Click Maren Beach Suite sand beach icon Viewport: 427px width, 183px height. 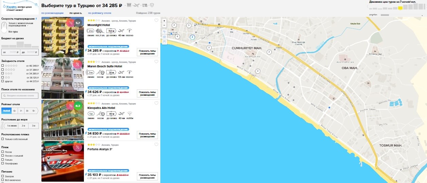pyautogui.click(x=101, y=72)
